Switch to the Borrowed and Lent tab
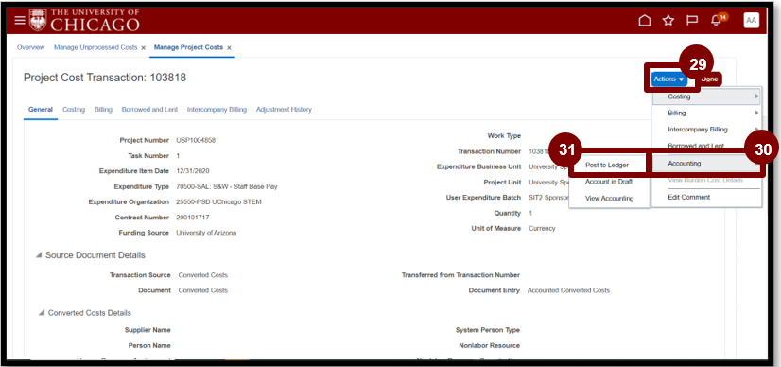This screenshot has height=367, width=781. click(x=149, y=110)
